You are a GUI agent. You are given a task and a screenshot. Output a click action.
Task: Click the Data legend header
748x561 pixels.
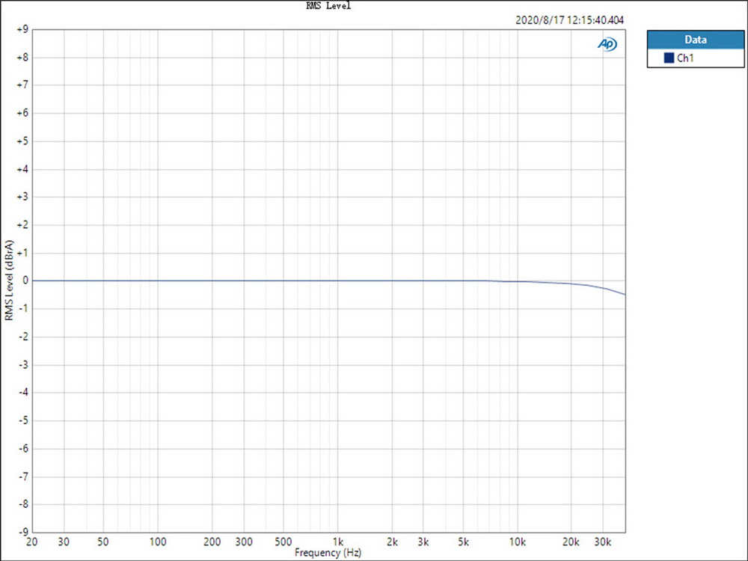click(x=696, y=40)
